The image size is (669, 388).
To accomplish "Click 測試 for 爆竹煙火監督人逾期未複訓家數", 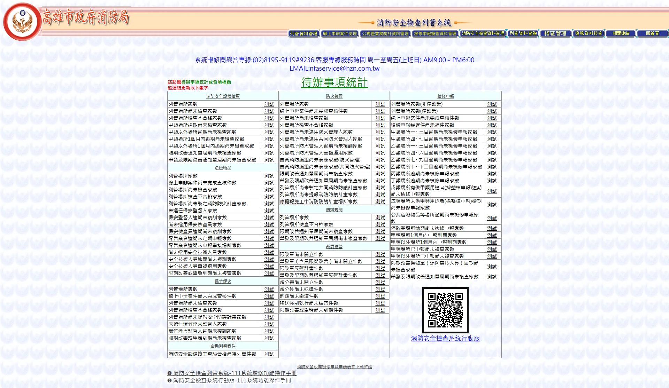I will tap(269, 331).
